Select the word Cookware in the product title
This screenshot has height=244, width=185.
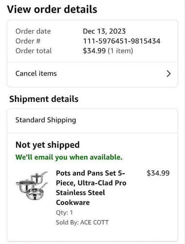click(73, 203)
